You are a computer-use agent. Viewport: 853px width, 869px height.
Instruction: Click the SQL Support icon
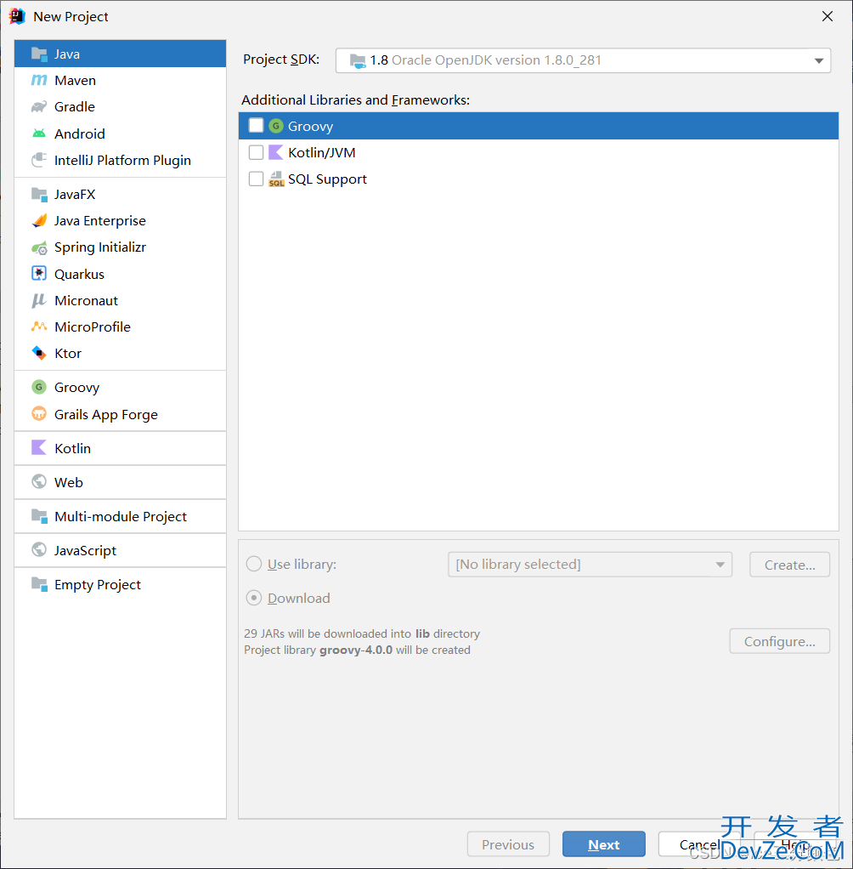(276, 179)
